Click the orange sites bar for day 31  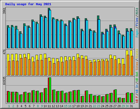click(132, 66)
